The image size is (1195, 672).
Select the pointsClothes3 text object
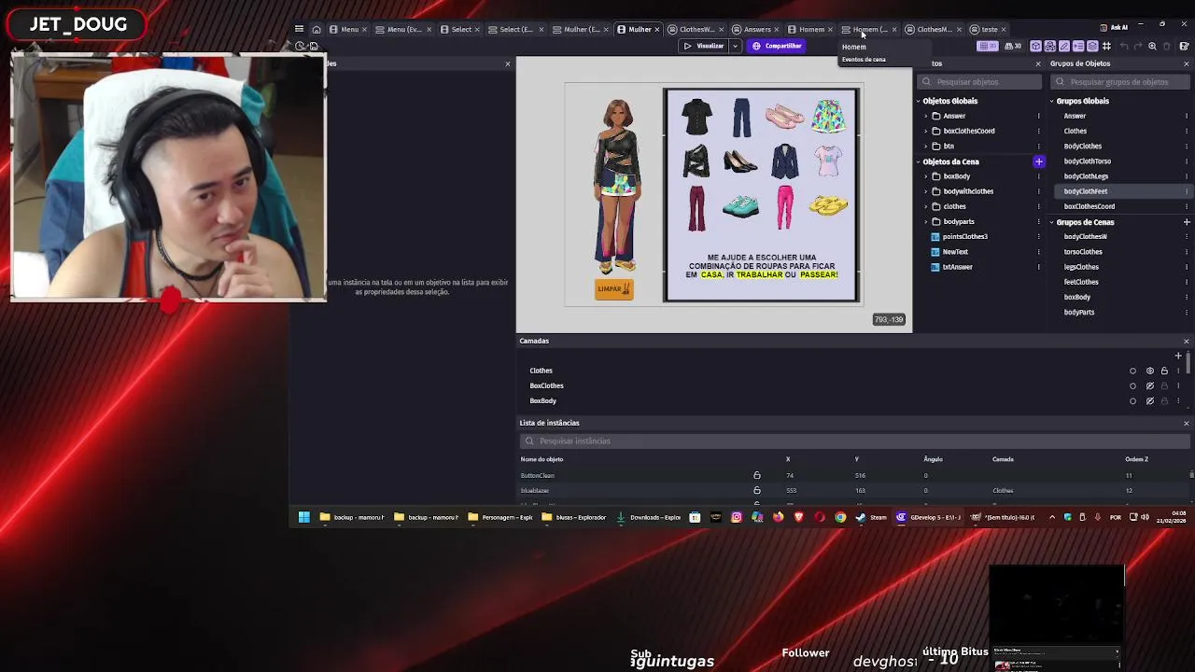point(964,237)
